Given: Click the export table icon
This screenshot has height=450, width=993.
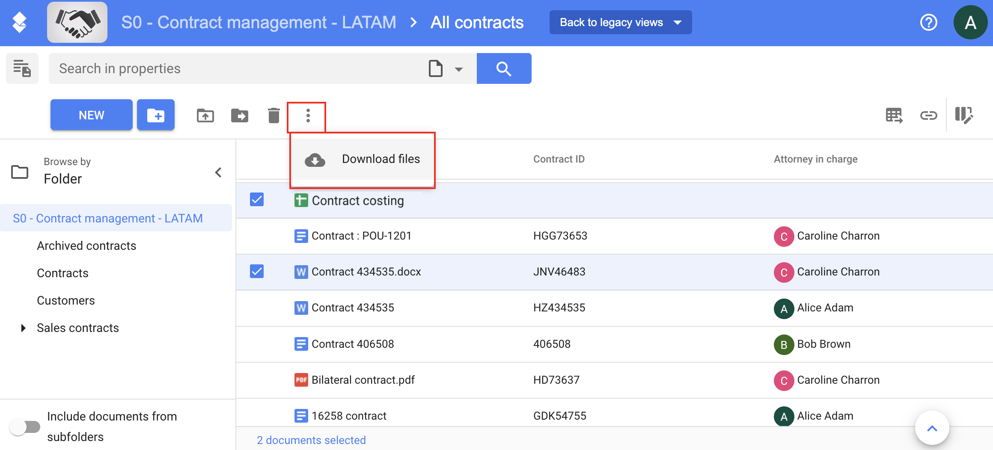Looking at the screenshot, I should pyautogui.click(x=894, y=115).
